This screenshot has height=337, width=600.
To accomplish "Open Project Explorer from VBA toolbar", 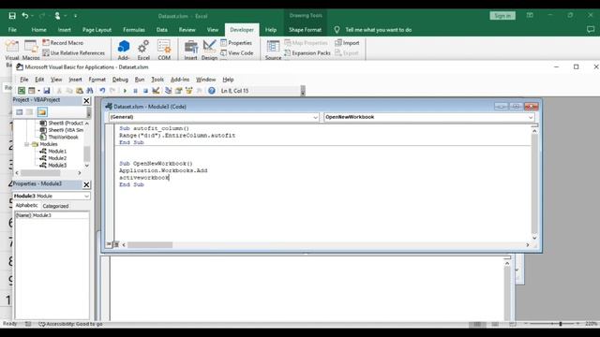I will 168,91.
